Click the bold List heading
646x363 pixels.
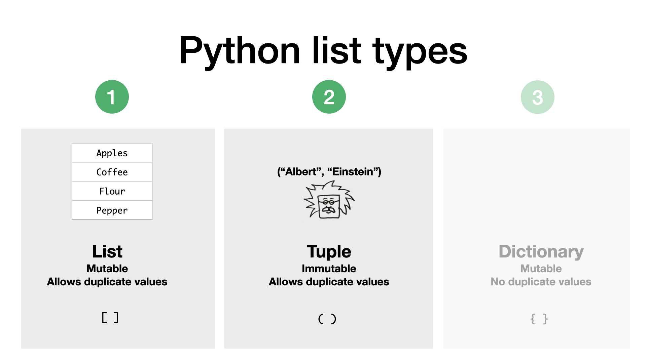tap(107, 251)
